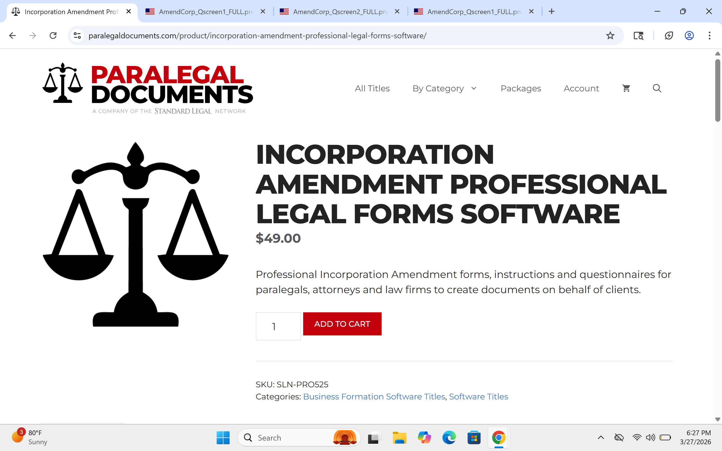Click the browser reload button
Screen dimensions: 722x451
click(x=53, y=36)
